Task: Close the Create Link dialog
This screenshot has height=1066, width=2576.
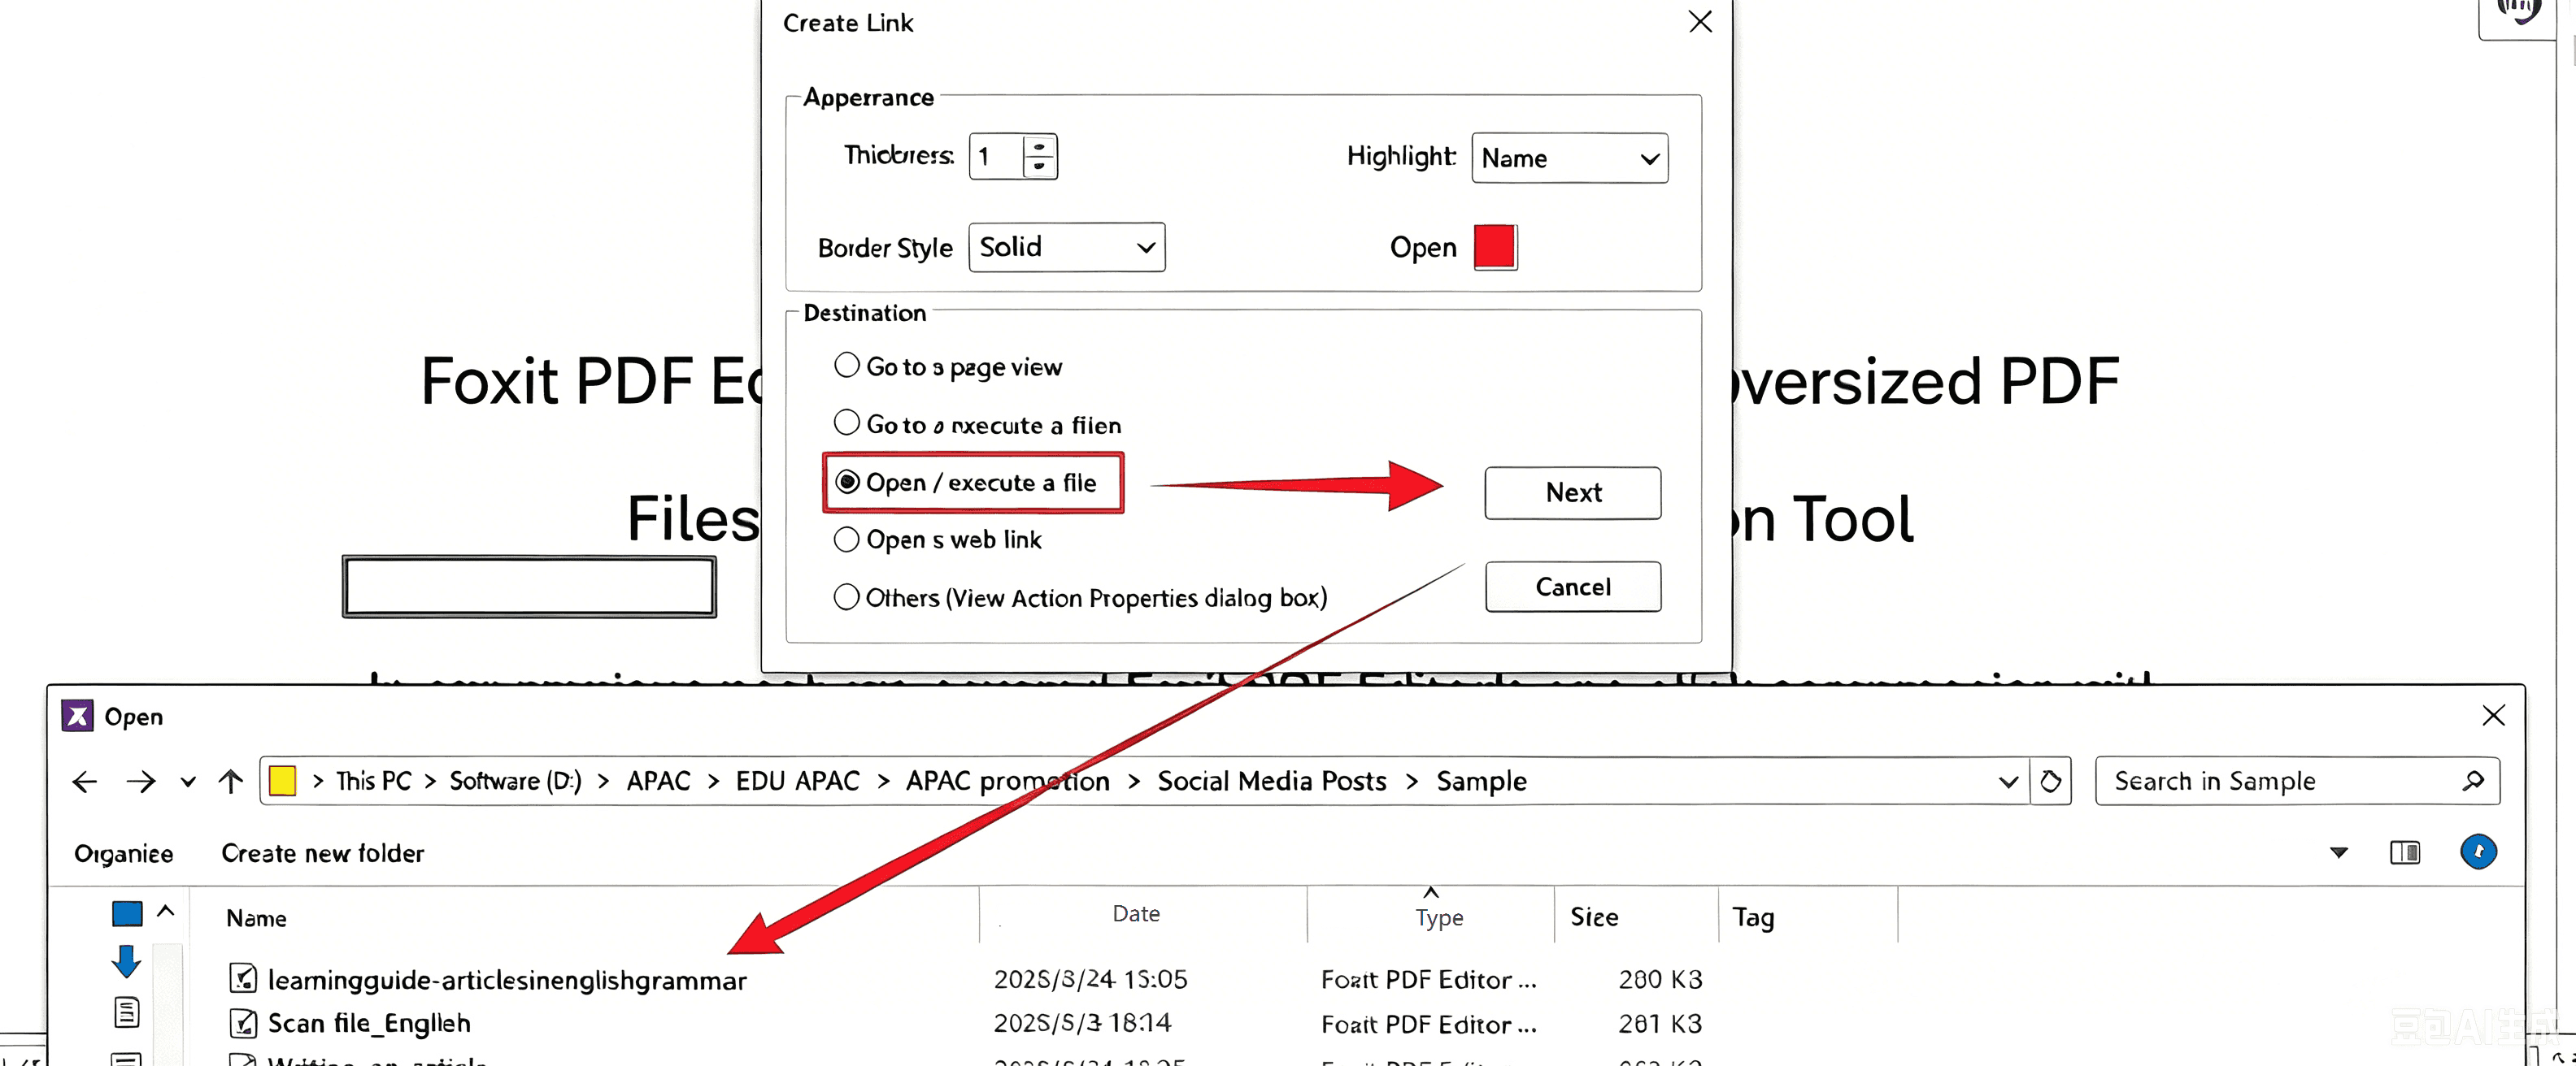Action: (x=1700, y=21)
